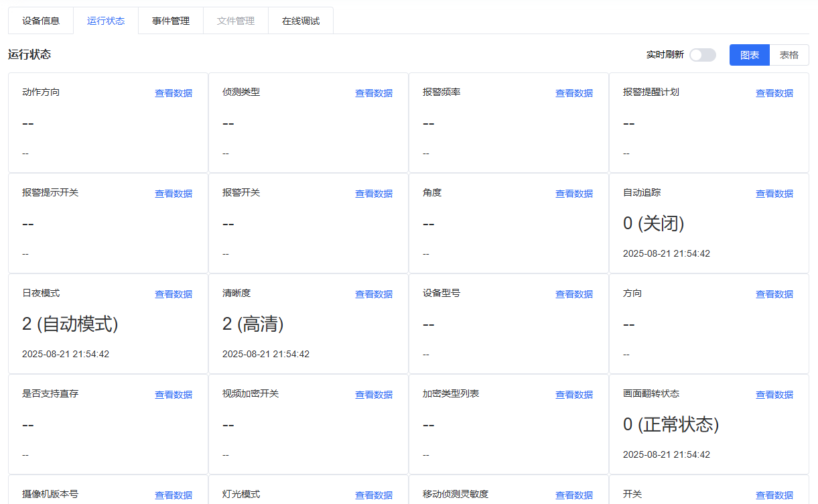Click the 动作方向 card title
The height and width of the screenshot is (504, 818).
41,92
